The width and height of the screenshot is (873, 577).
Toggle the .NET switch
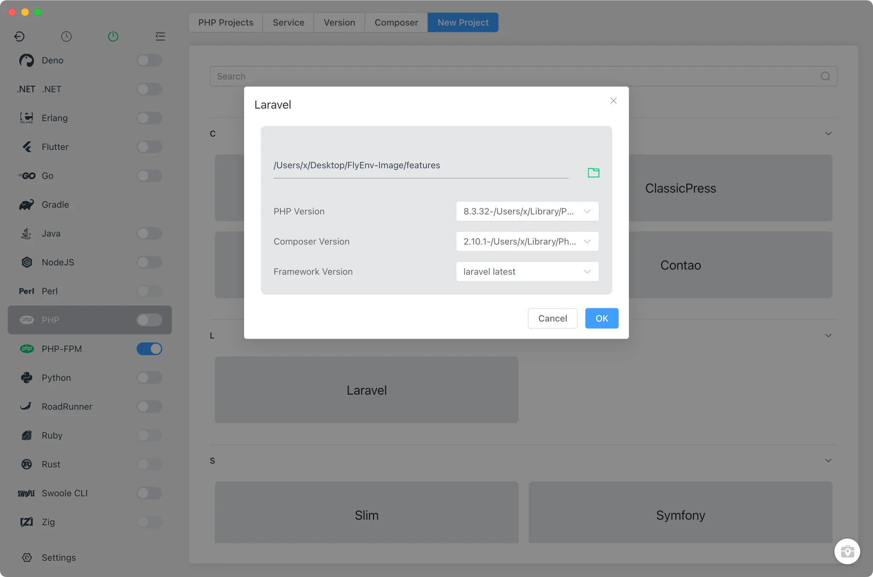point(149,89)
